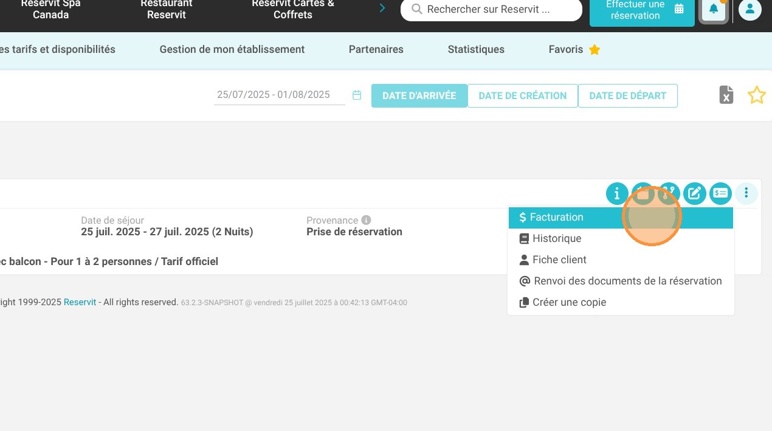Toggle the three-dot more actions menu
772x431 pixels.
[746, 194]
